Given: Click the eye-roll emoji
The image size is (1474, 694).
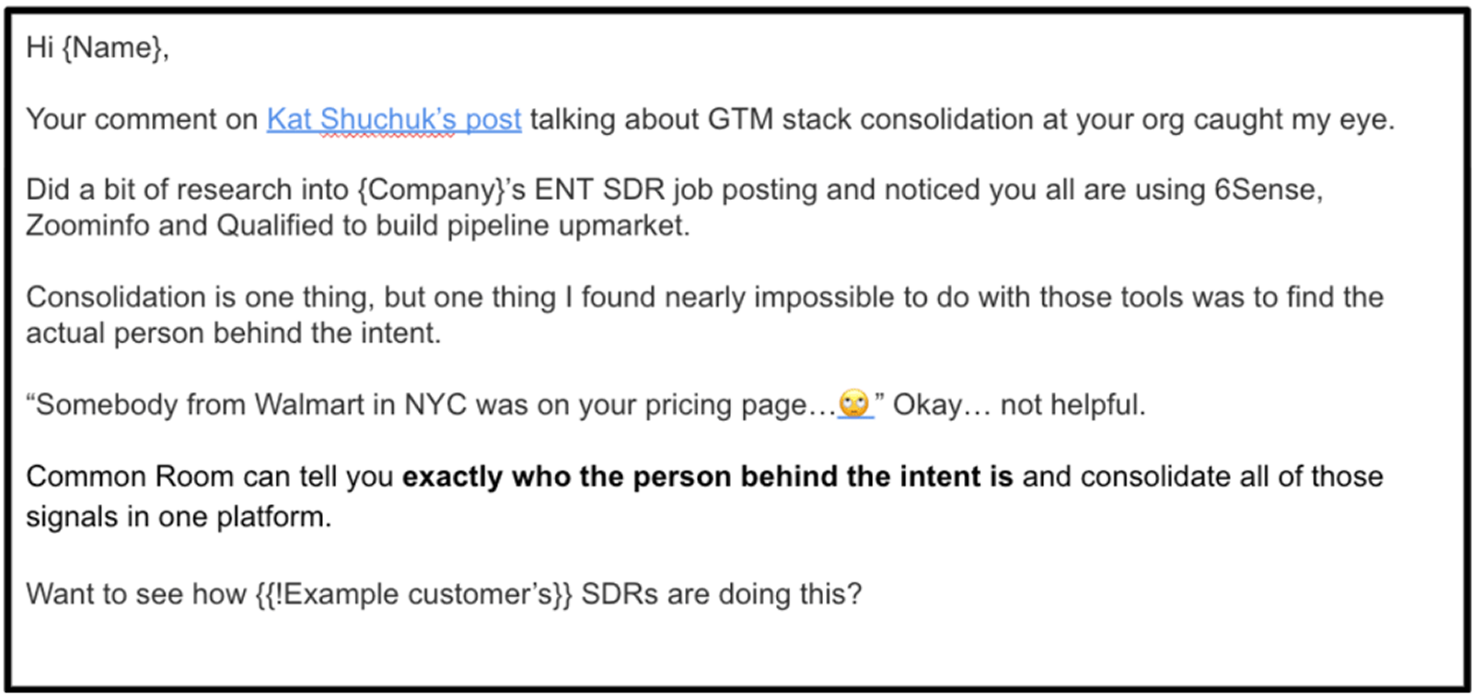Looking at the screenshot, I should pos(855,403).
